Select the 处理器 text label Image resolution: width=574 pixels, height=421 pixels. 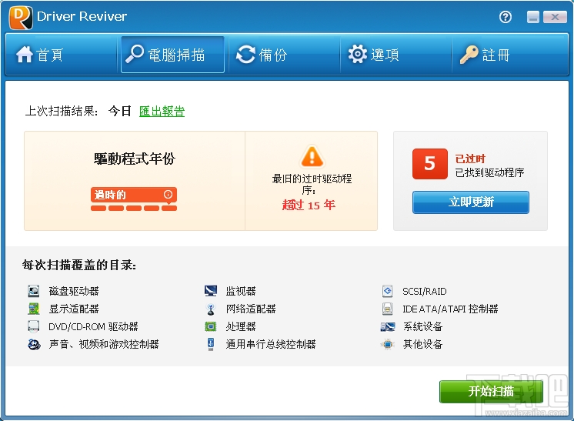(x=241, y=326)
